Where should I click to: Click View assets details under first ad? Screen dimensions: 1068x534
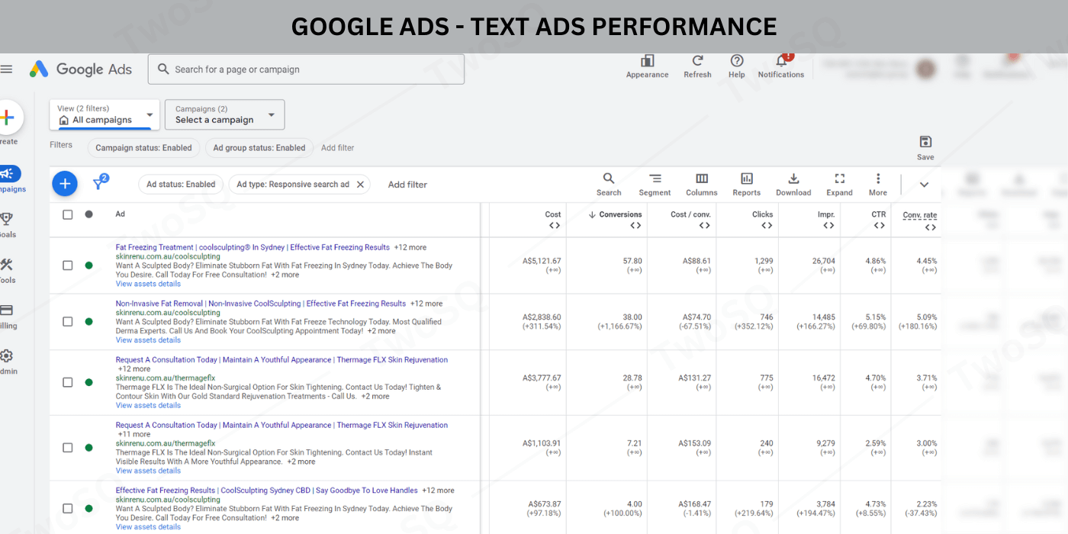point(148,284)
